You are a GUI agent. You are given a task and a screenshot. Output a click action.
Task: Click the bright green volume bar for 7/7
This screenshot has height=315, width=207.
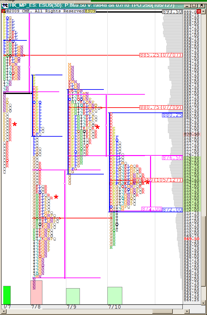click(x=7, y=295)
